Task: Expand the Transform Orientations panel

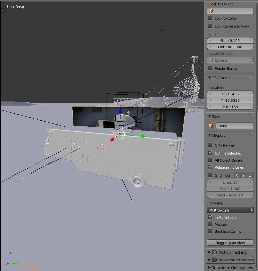Action: (x=210, y=267)
